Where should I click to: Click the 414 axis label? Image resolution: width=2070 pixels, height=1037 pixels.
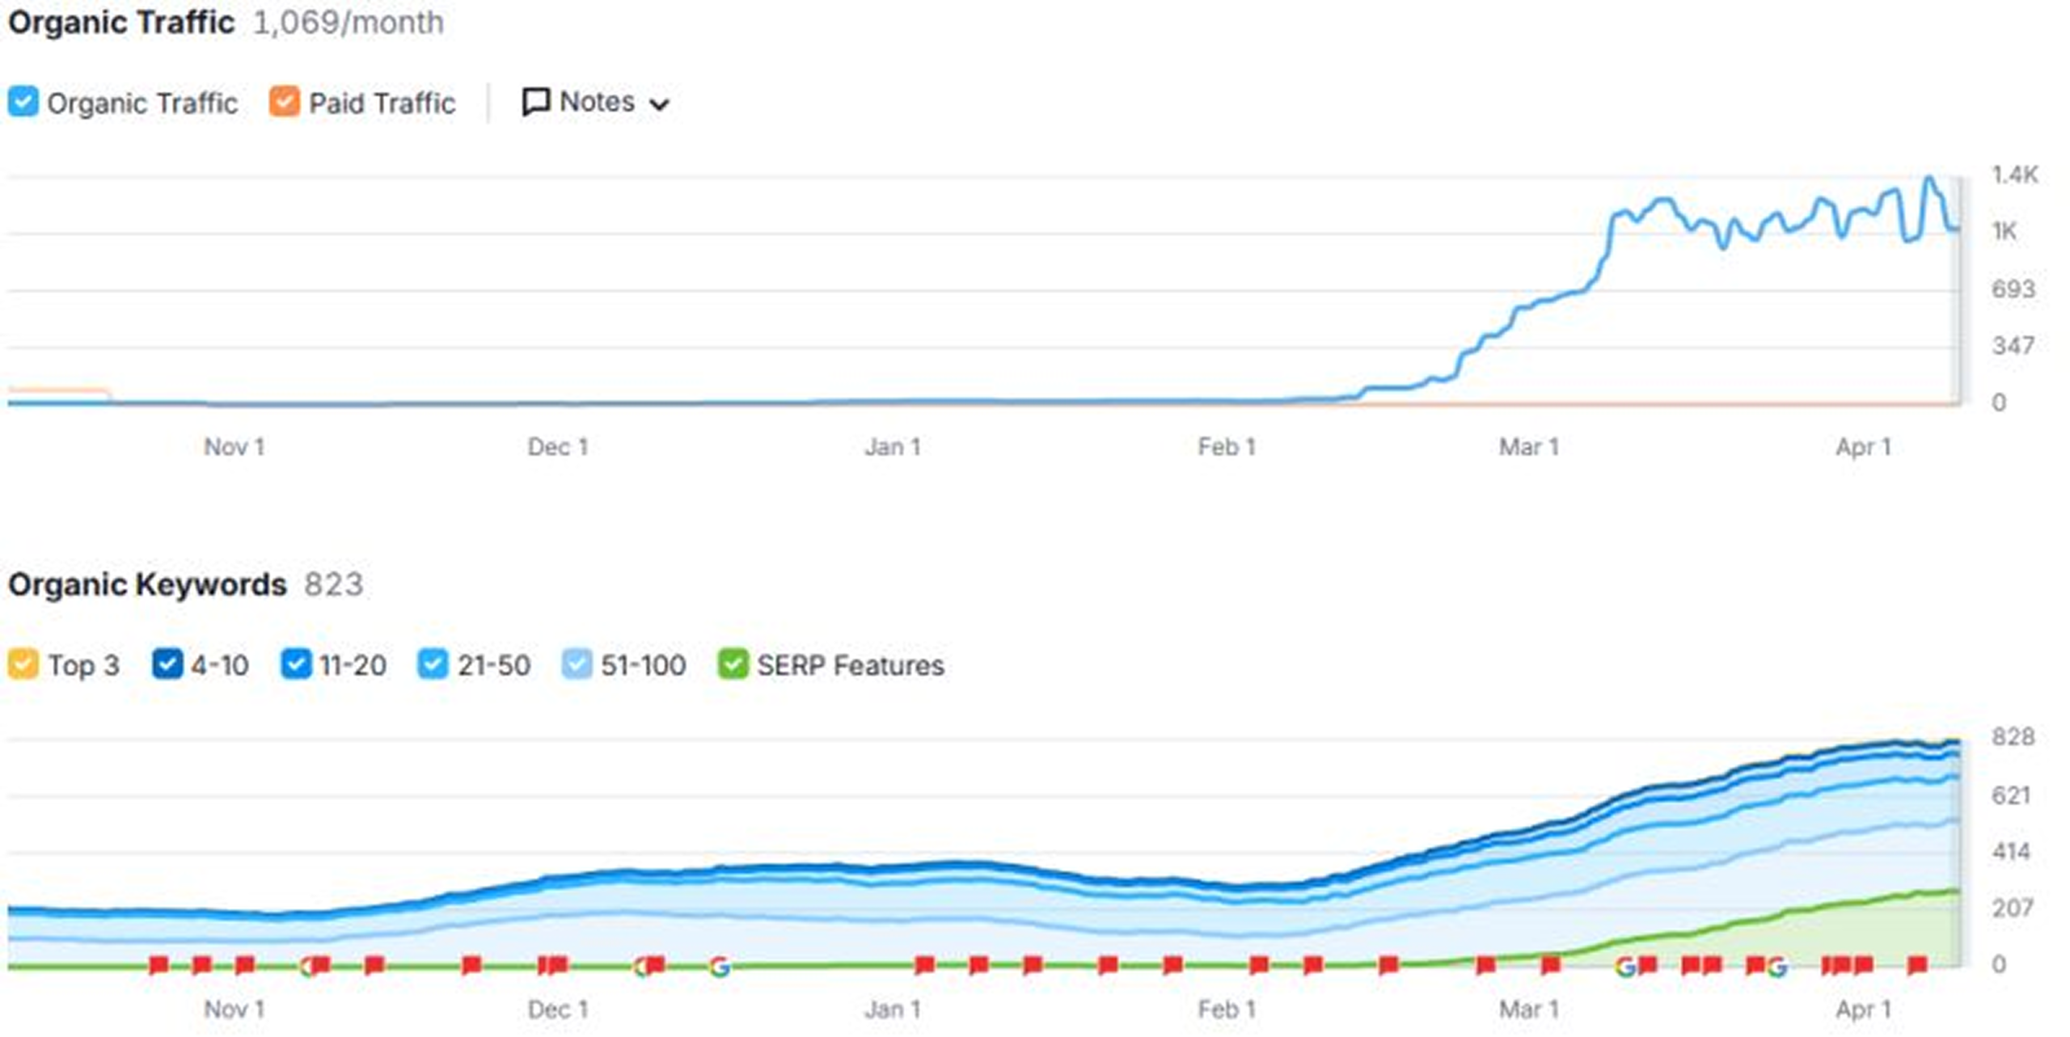pos(2011,851)
